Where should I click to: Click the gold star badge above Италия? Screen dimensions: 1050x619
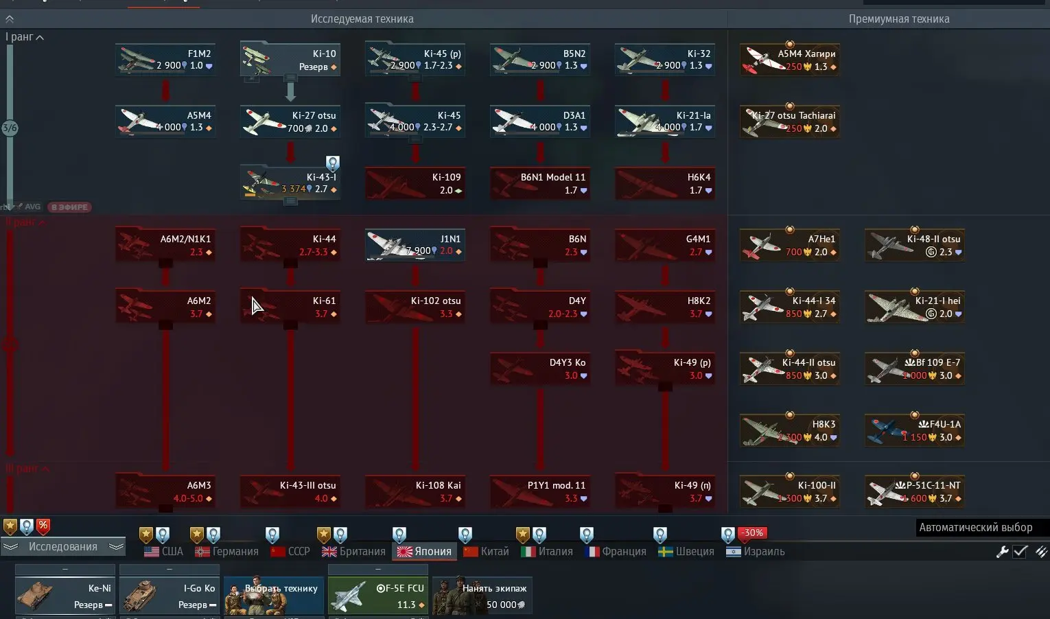tap(523, 535)
